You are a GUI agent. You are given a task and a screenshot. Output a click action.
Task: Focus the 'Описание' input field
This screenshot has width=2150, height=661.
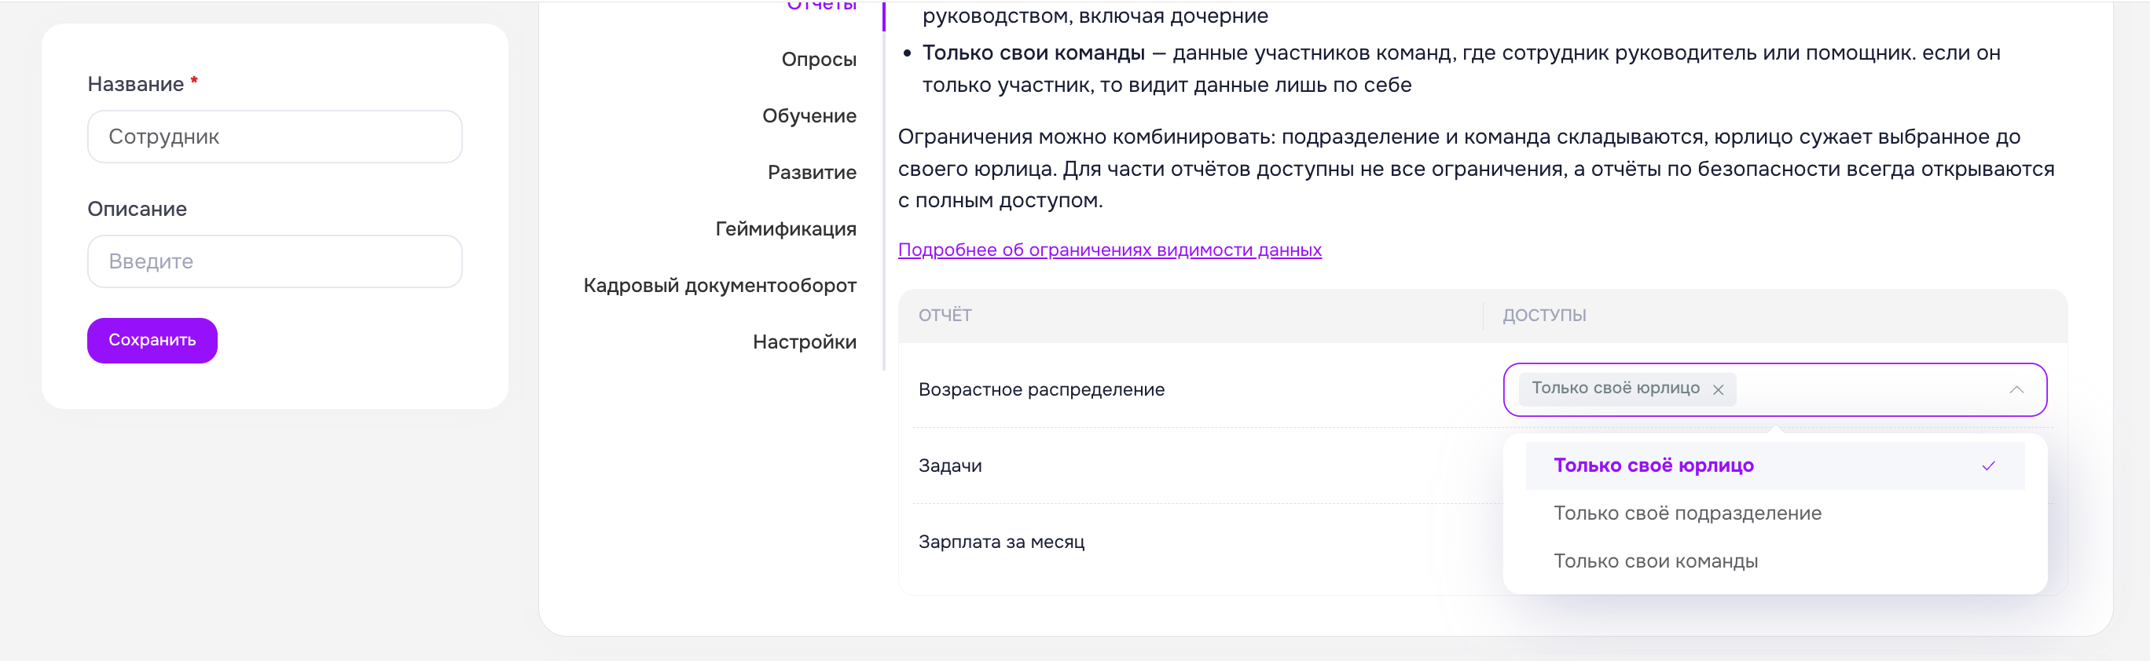(x=274, y=261)
